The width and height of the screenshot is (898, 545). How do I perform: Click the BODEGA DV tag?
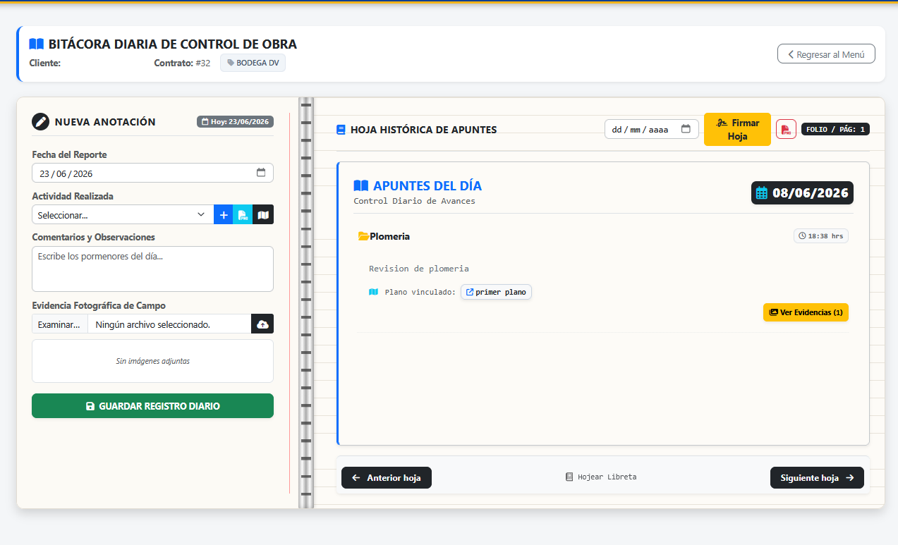coord(253,63)
